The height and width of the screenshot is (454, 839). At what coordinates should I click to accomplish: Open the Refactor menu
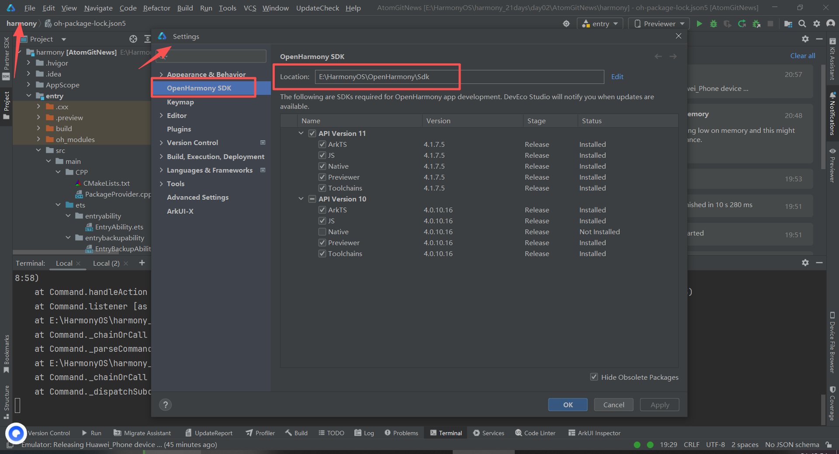[156, 8]
